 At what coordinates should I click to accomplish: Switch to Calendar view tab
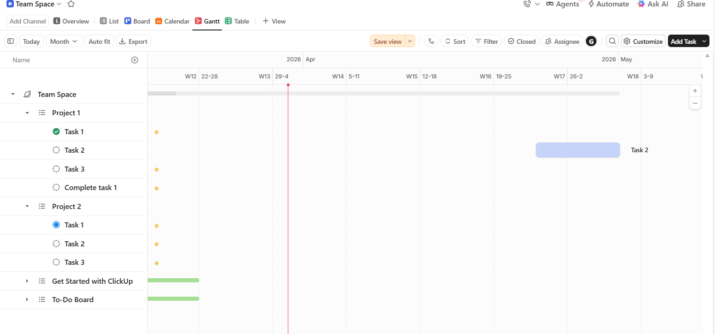173,21
